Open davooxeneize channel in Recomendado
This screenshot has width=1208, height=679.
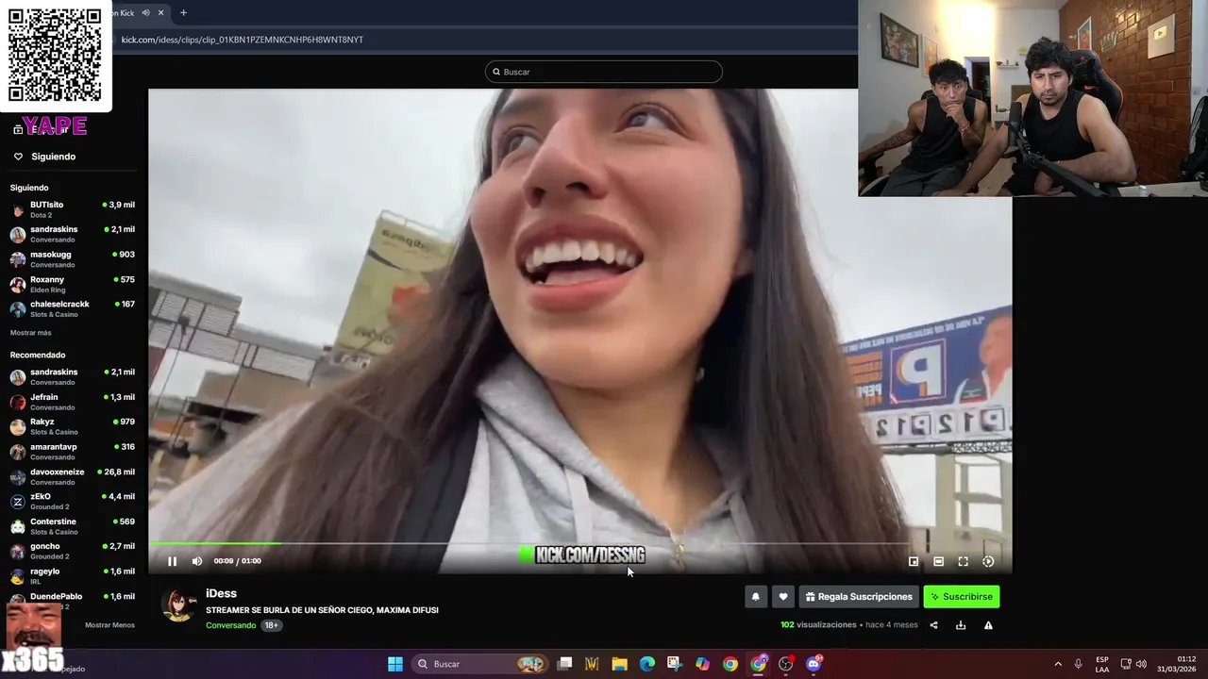73,476
